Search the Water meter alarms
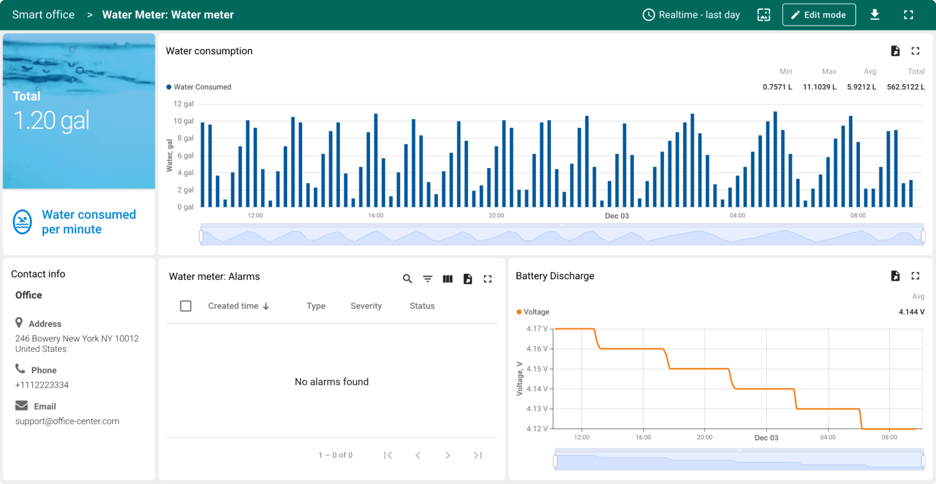This screenshot has height=484, width=936. [407, 279]
